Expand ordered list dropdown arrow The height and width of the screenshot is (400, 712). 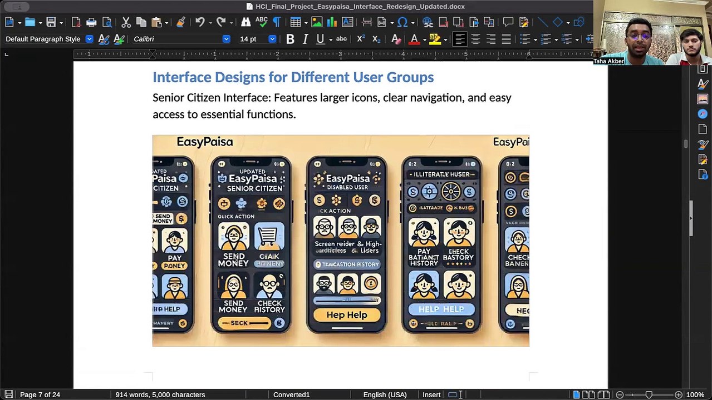556,39
